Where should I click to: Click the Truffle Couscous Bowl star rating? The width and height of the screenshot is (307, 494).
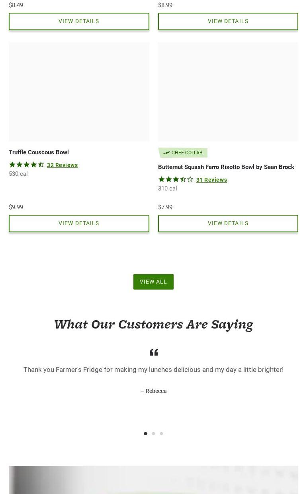tap(27, 165)
